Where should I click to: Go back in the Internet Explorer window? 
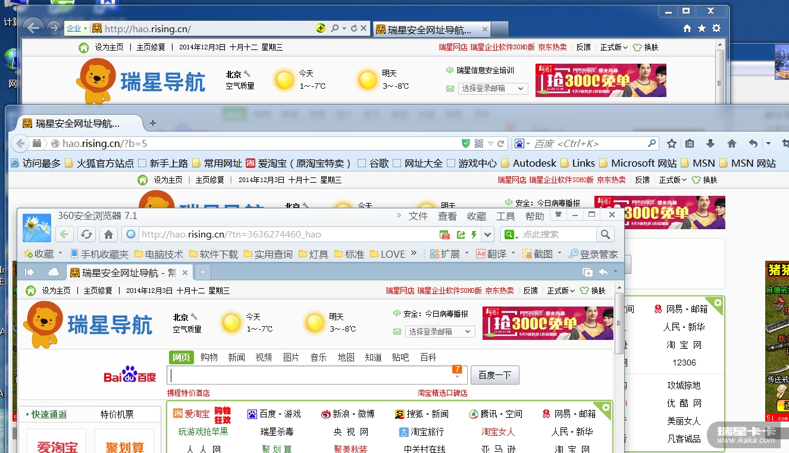(33, 28)
